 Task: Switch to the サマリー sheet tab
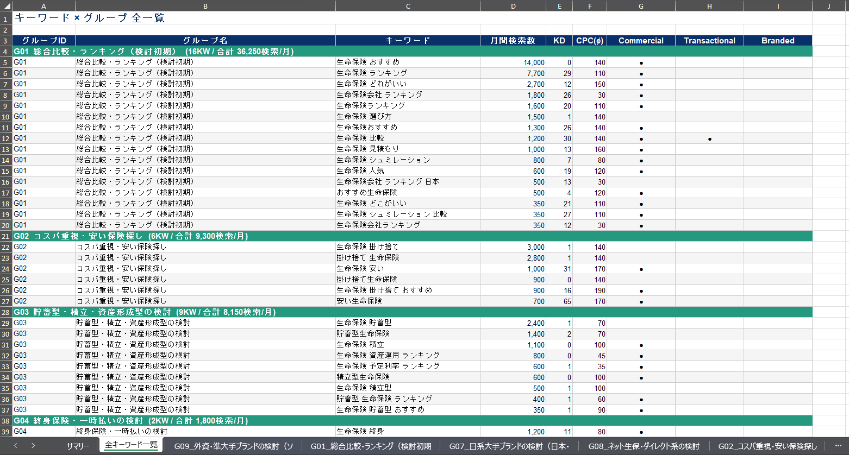click(x=78, y=446)
